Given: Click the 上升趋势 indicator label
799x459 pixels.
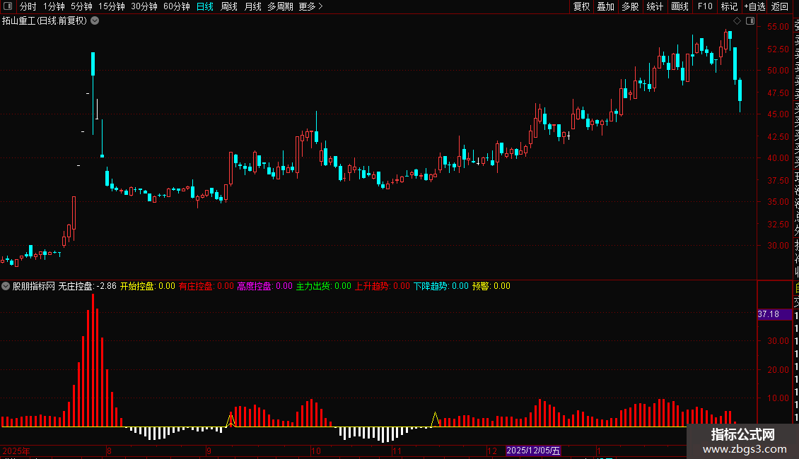Looking at the screenshot, I should pos(382,286).
